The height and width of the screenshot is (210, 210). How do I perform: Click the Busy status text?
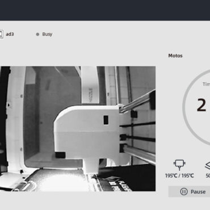[47, 34]
